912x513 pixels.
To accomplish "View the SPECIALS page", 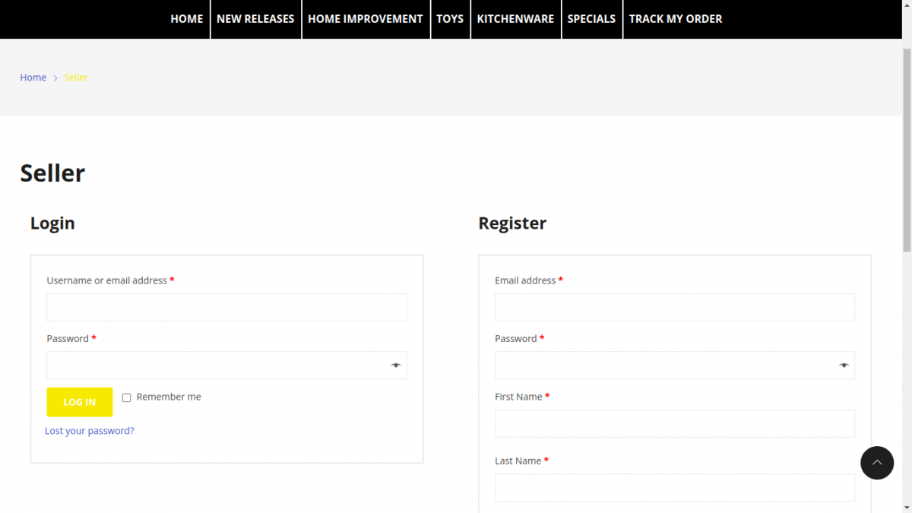I will (591, 19).
